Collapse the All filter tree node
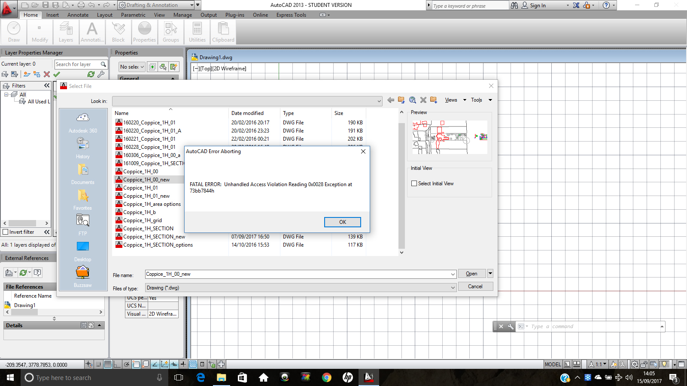Image resolution: width=687 pixels, height=386 pixels. [6, 94]
